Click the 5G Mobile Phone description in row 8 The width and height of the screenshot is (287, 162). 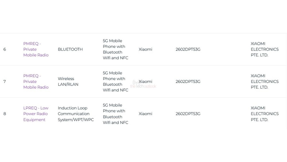click(x=115, y=114)
